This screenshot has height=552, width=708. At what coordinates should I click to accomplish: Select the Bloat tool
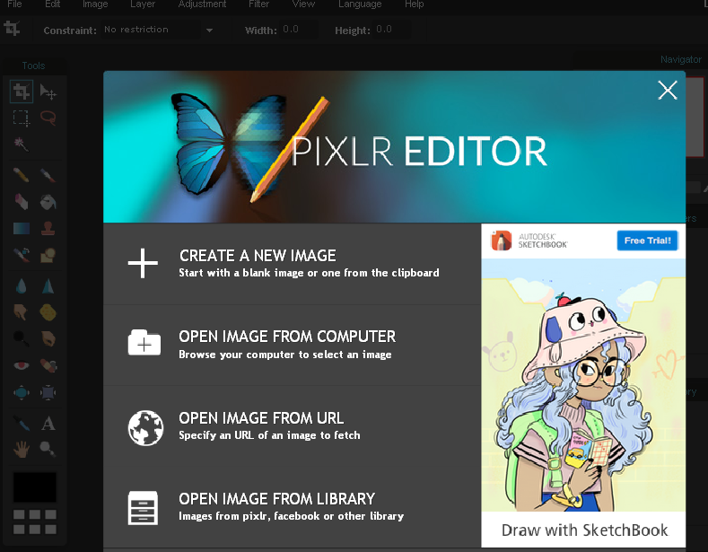click(x=22, y=392)
